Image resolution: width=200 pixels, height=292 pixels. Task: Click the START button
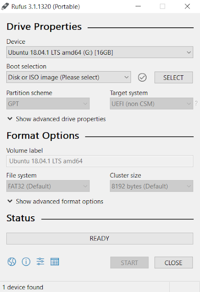pos(129,263)
